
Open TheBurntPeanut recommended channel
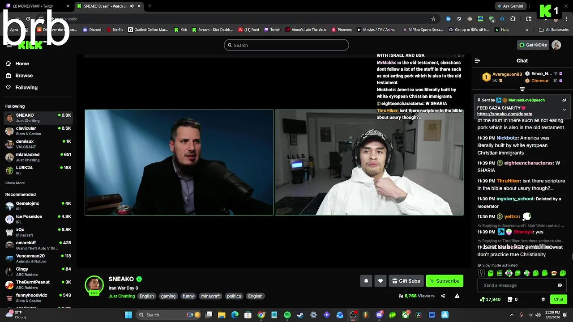(38, 284)
